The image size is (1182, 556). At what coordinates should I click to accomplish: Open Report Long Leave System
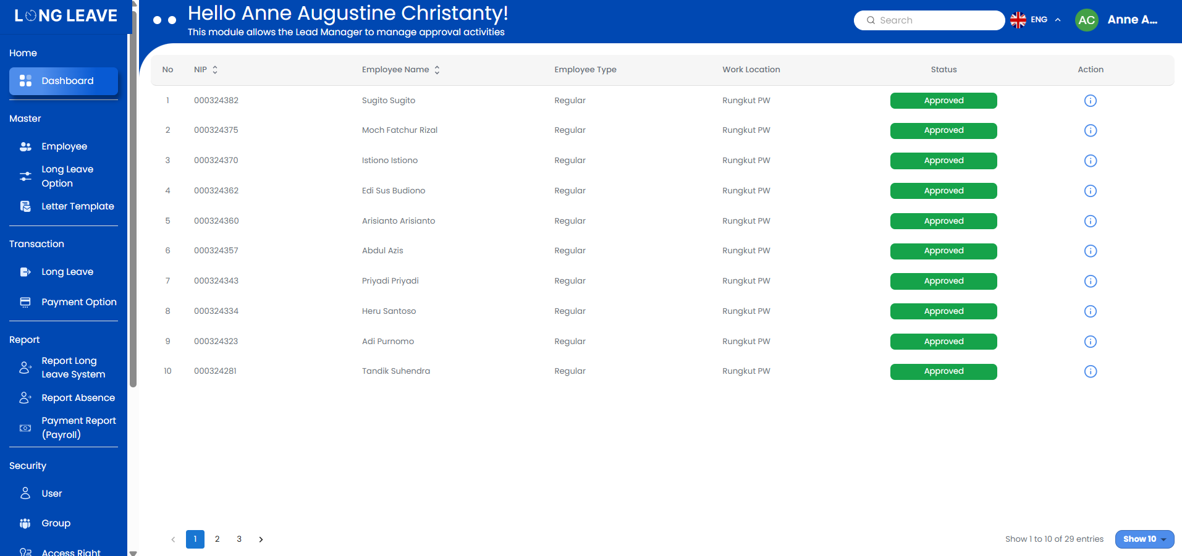64,368
